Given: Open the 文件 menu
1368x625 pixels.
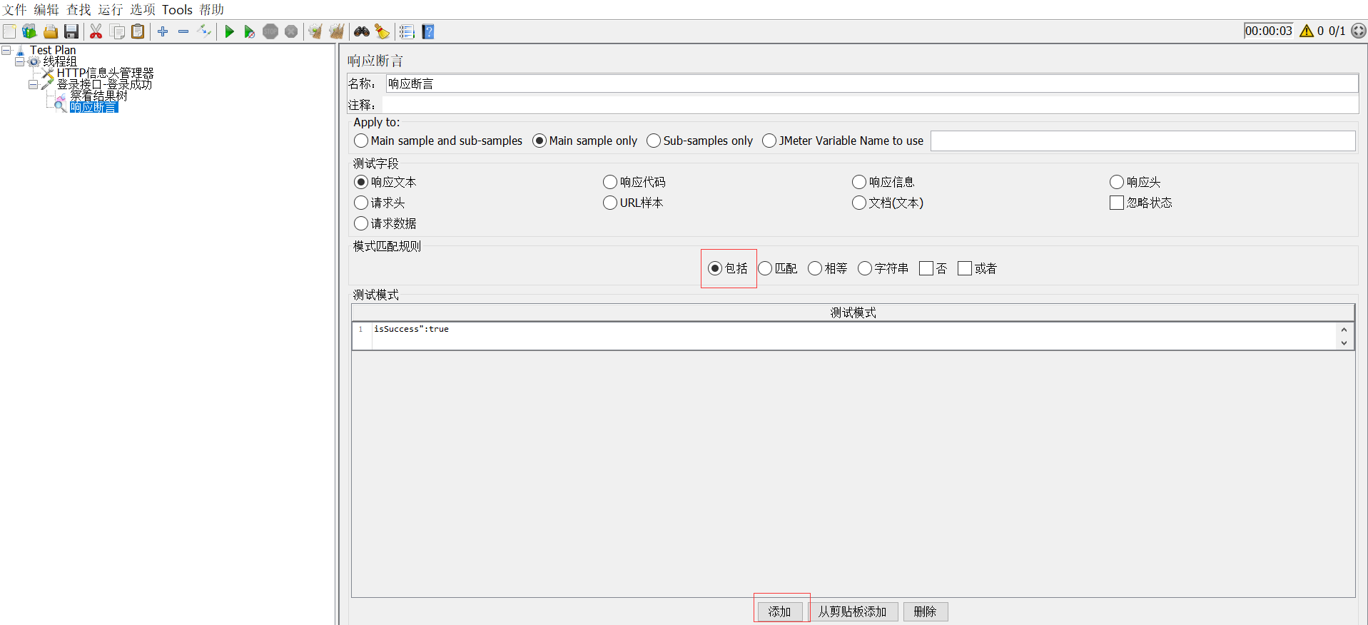Looking at the screenshot, I should [15, 9].
